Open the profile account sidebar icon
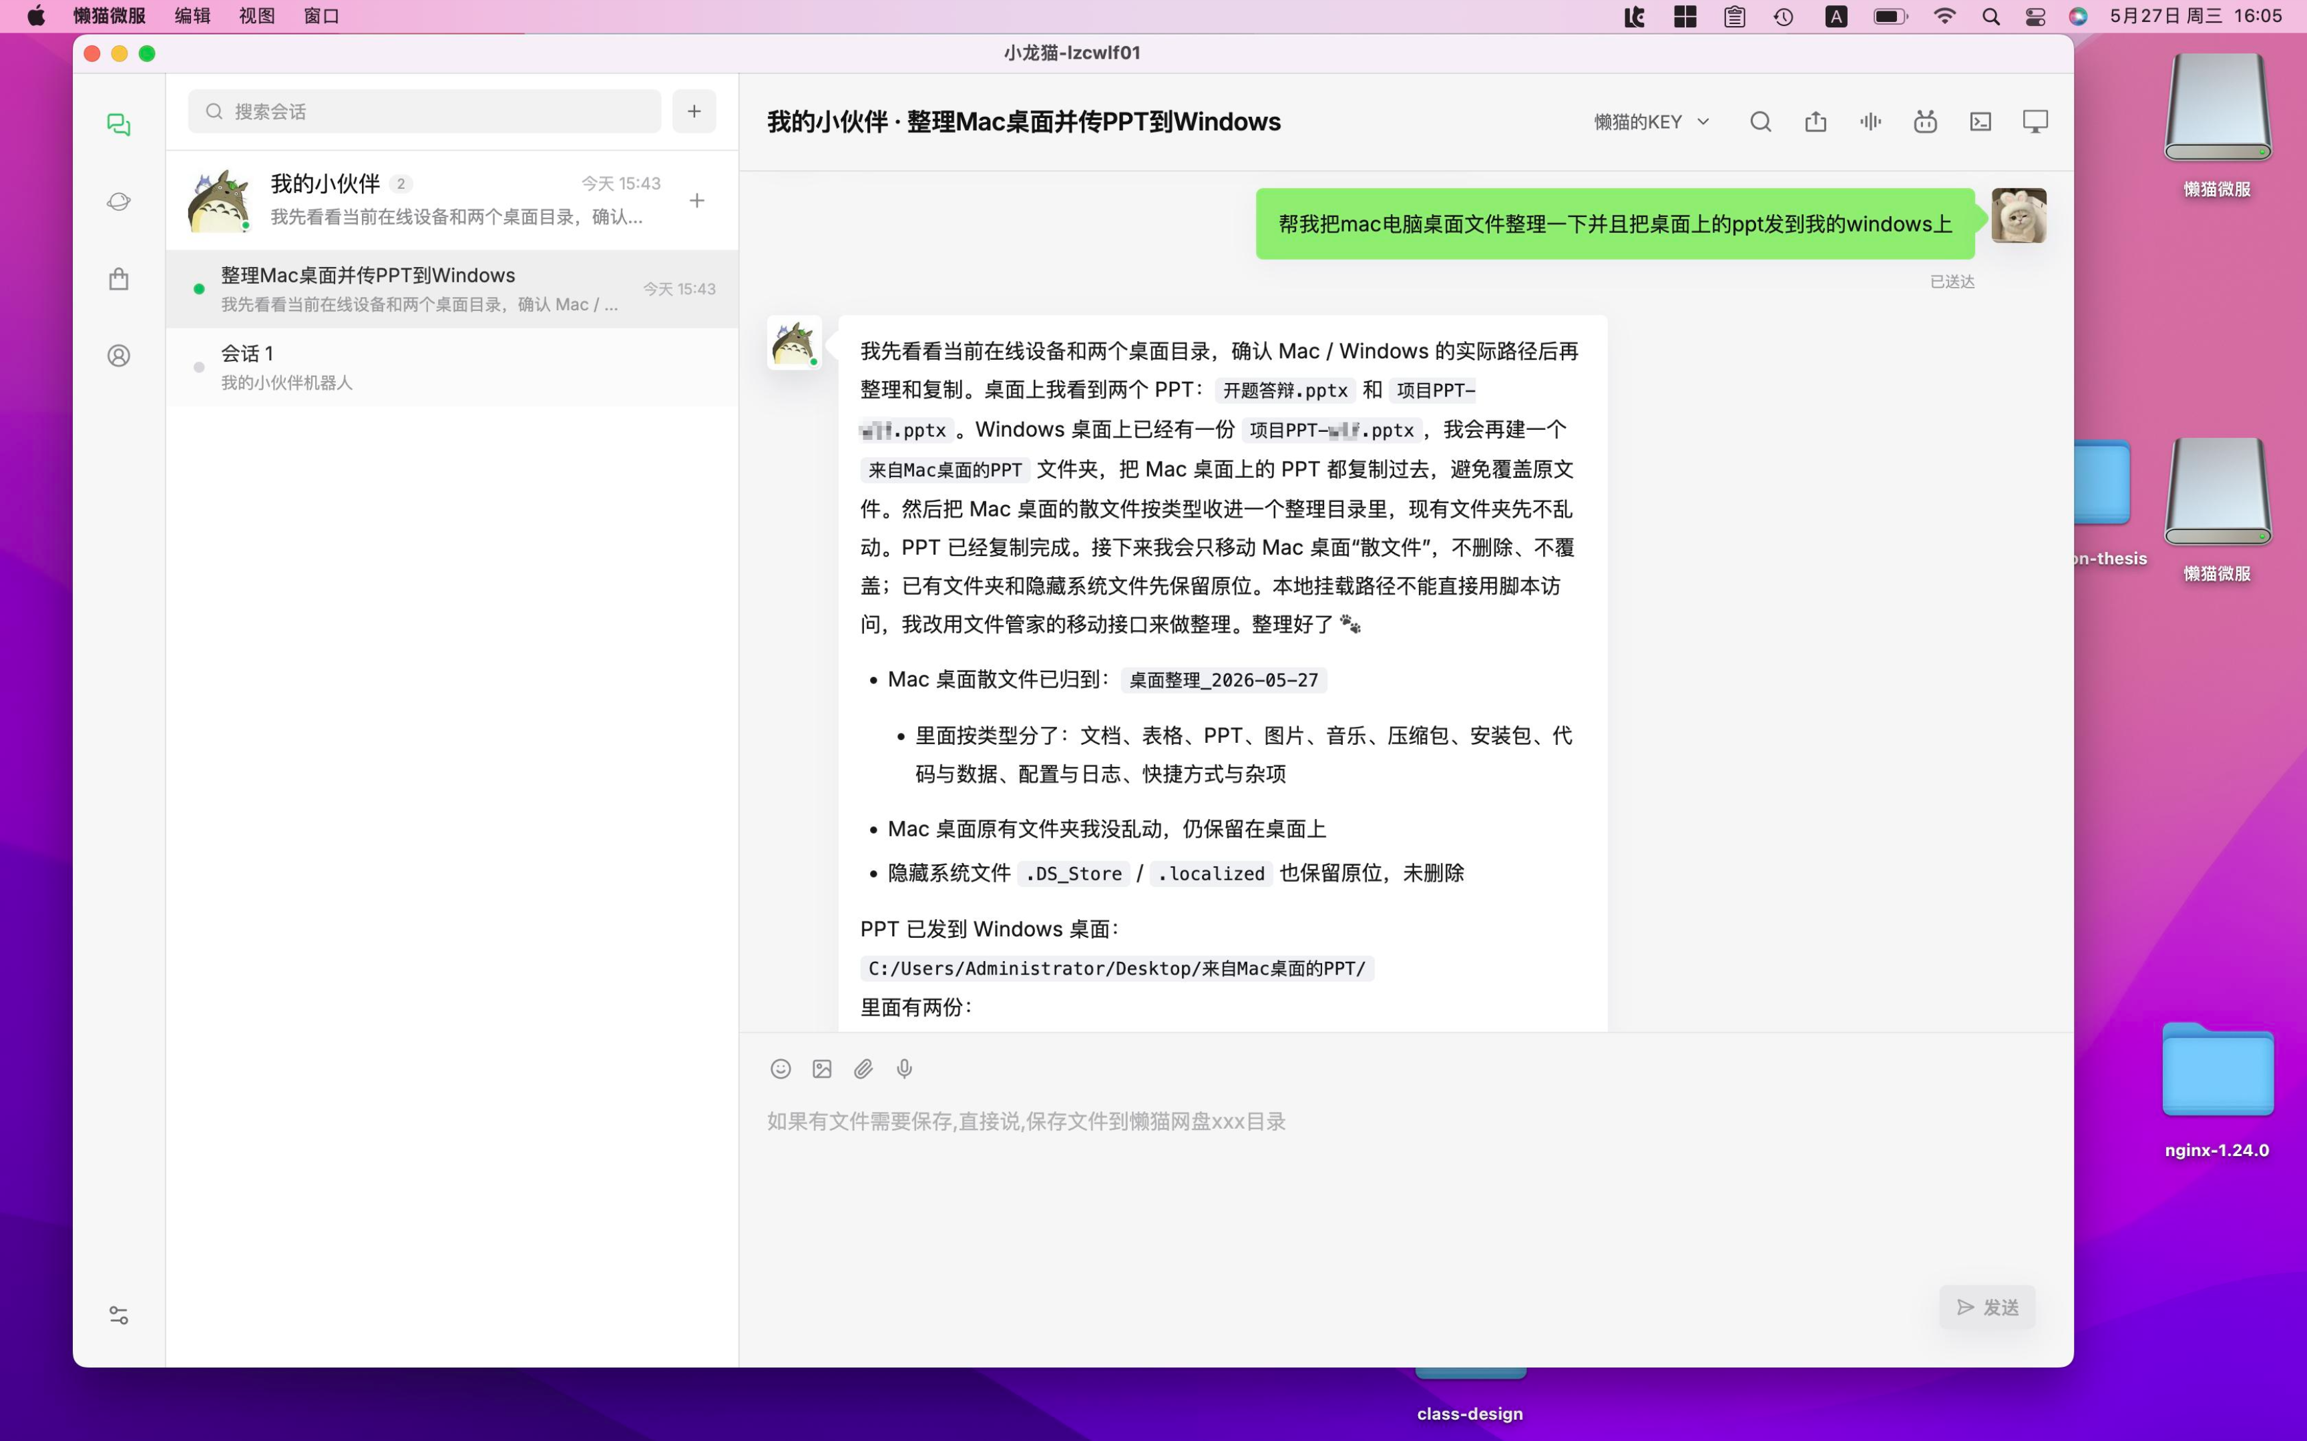Viewport: 2307px width, 1441px height. point(118,356)
